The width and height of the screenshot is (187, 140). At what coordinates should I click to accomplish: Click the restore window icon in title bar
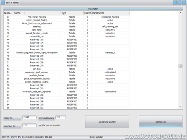(x=175, y=3)
